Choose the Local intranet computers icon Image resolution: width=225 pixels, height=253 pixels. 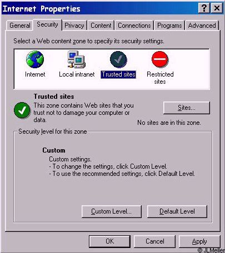pyautogui.click(x=76, y=59)
